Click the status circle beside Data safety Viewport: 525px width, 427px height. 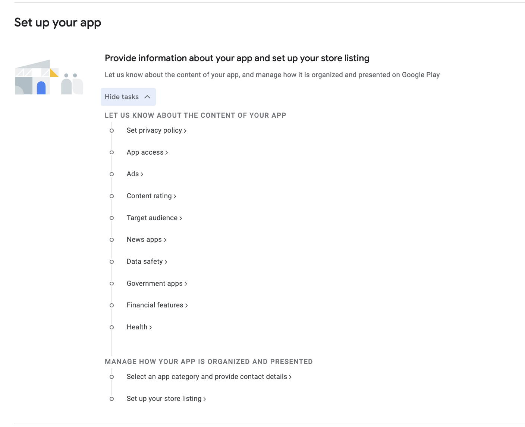(111, 262)
